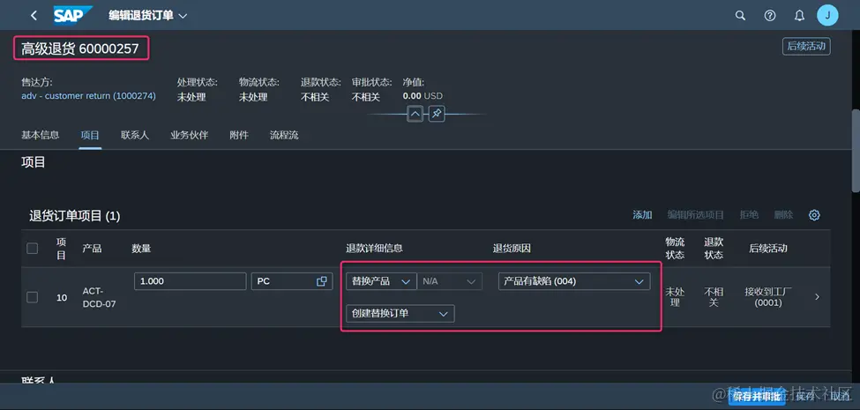The height and width of the screenshot is (410, 860).
Task: Click the 0.00 USD net value
Action: (423, 96)
